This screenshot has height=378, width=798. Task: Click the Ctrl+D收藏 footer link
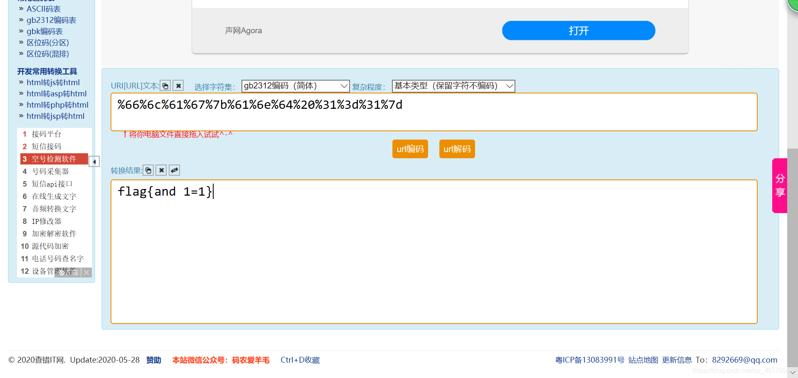[x=300, y=360]
